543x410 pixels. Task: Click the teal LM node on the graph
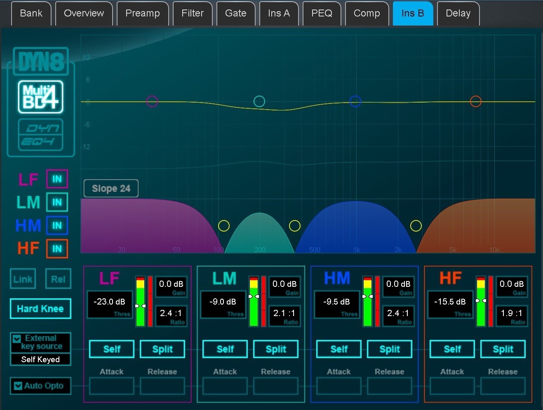[x=259, y=101]
